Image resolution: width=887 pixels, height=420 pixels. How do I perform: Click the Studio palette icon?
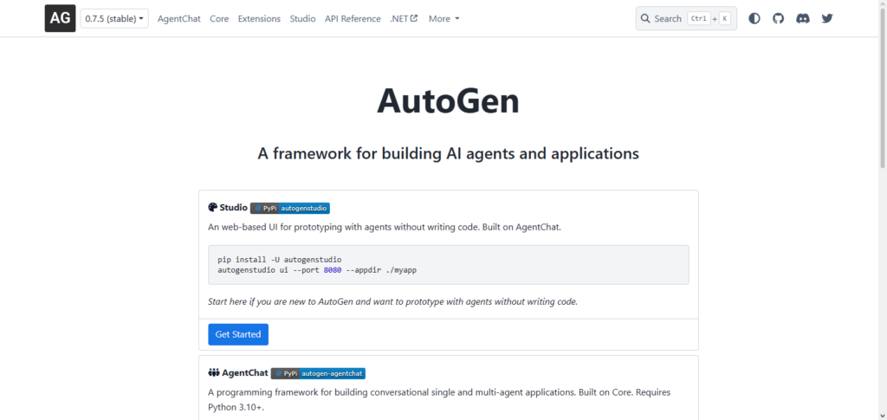(x=213, y=208)
